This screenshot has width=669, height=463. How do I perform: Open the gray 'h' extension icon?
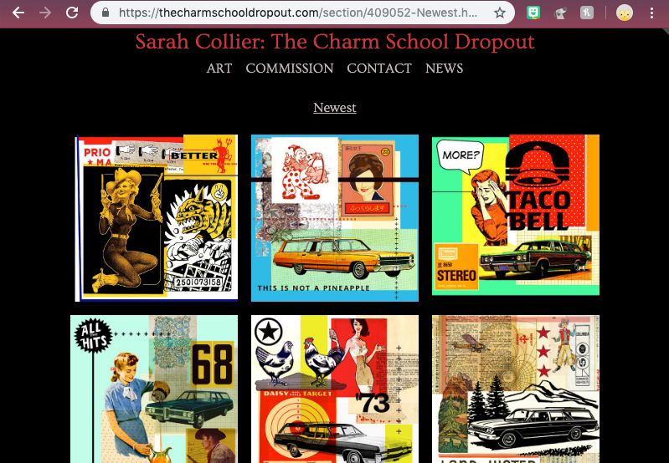click(x=587, y=13)
